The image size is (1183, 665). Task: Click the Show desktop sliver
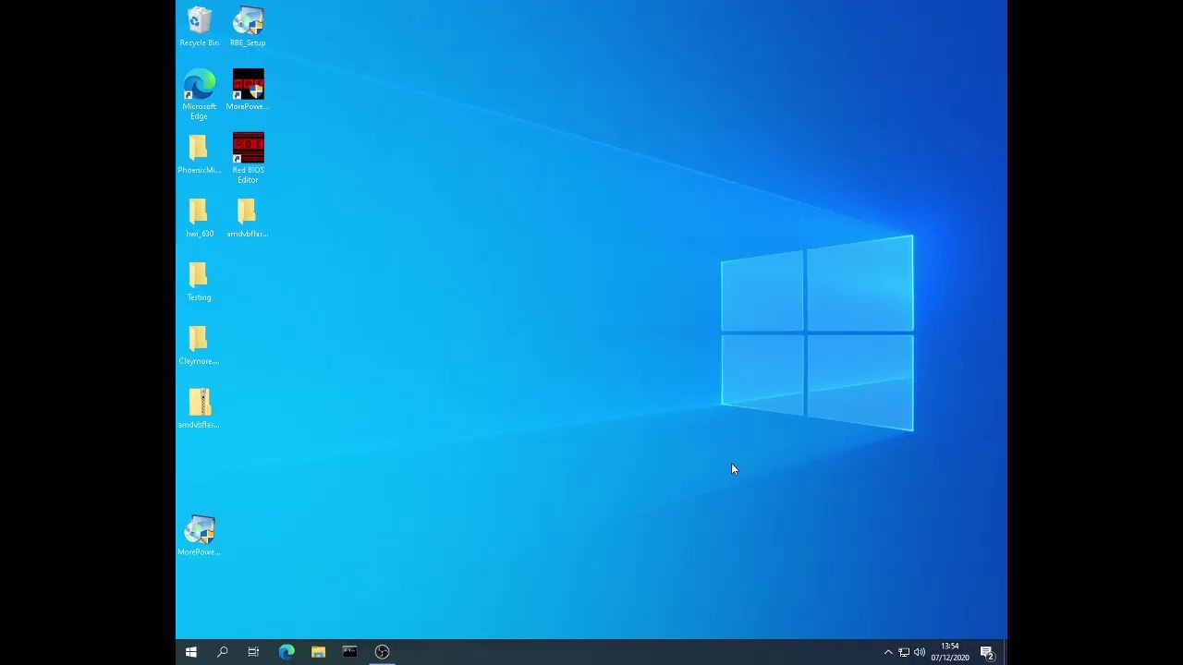[x=1005, y=652]
